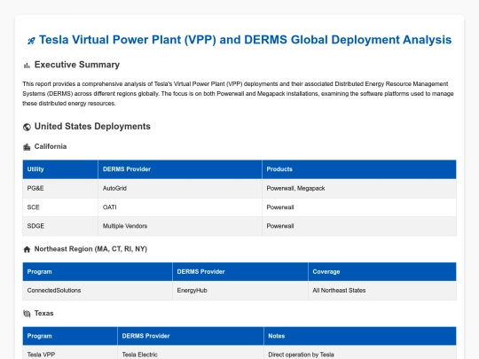Screen dimensions: 479x359
Task: Select the PG&E cell
Action: point(60,188)
